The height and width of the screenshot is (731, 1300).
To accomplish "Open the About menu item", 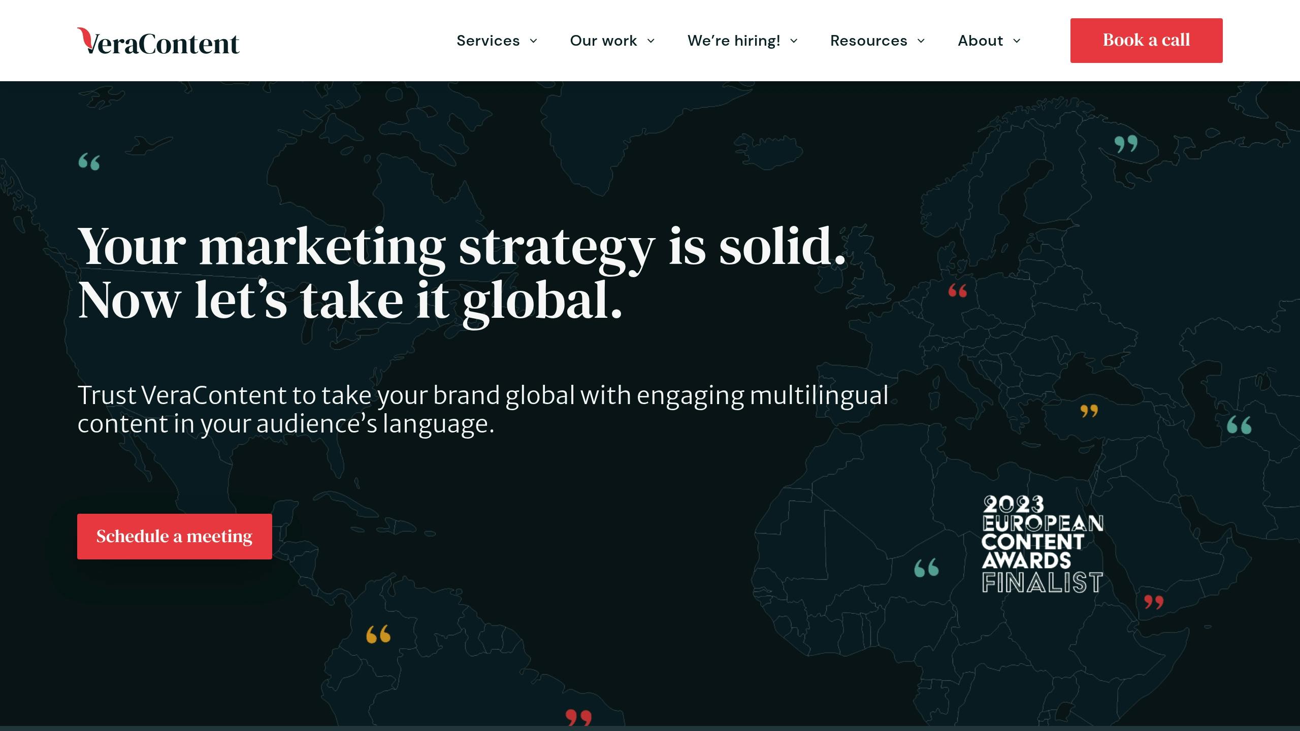I will point(980,41).
